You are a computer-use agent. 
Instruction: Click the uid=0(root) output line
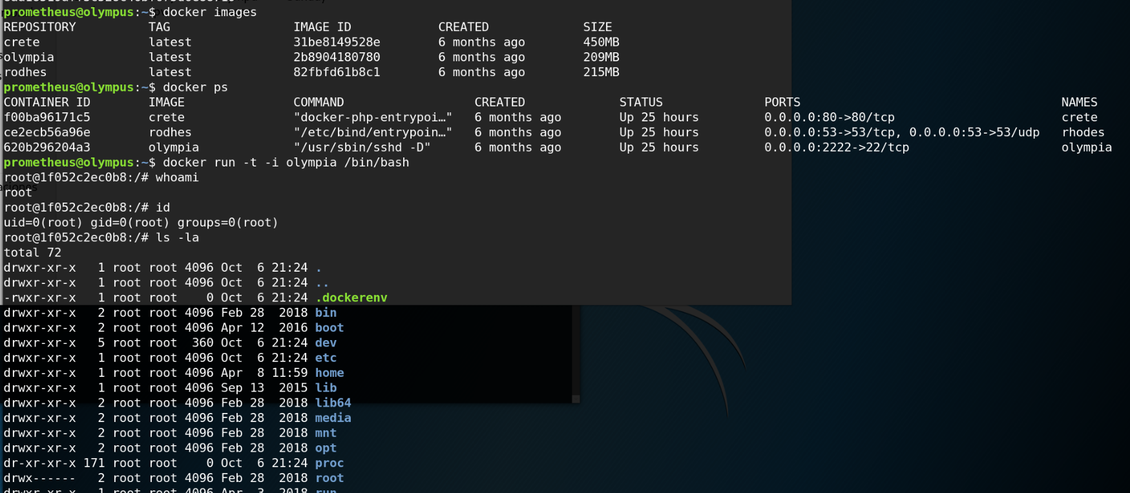click(141, 223)
